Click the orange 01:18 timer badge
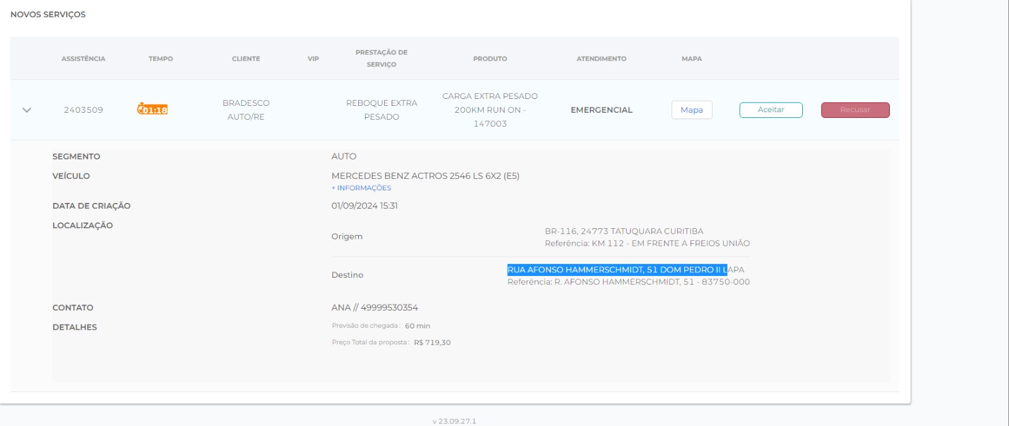The width and height of the screenshot is (1009, 426). point(153,109)
